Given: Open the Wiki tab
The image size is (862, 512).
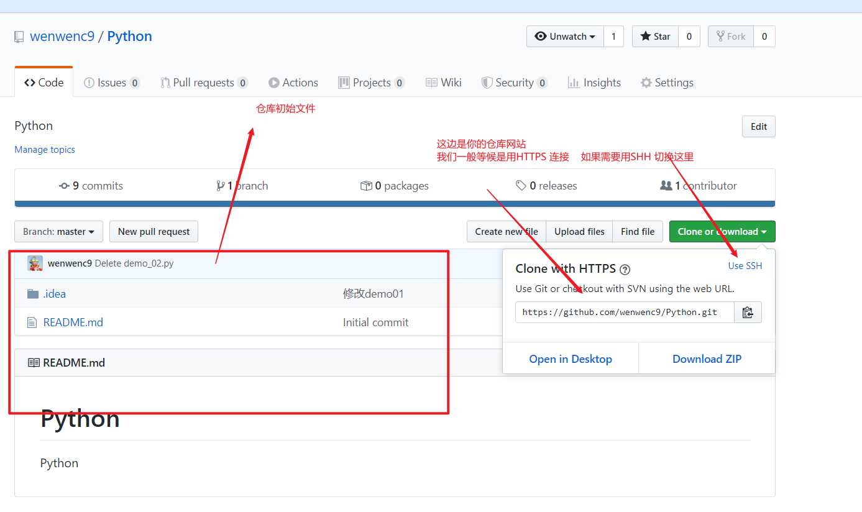Looking at the screenshot, I should (x=444, y=83).
